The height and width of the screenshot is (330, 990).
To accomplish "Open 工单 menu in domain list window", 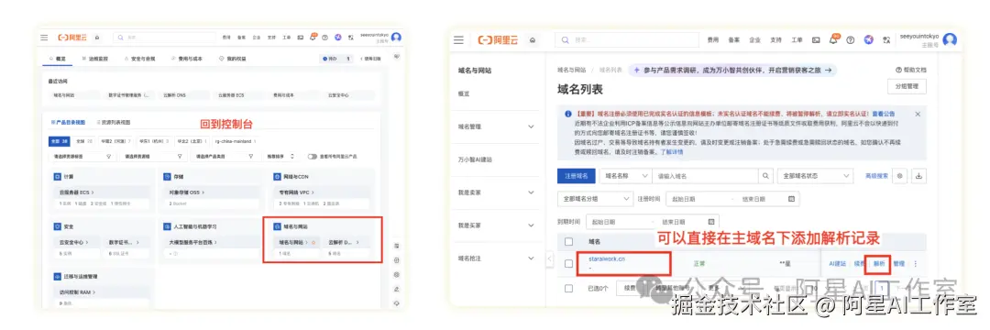I will [x=797, y=39].
